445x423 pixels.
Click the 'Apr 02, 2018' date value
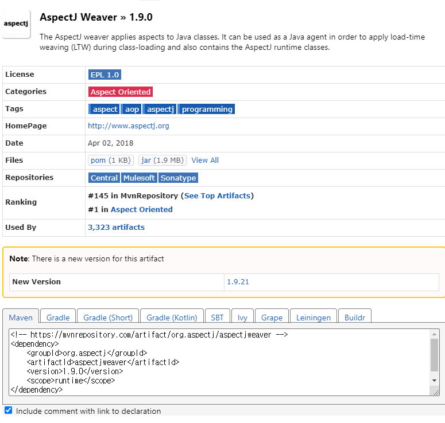click(110, 143)
